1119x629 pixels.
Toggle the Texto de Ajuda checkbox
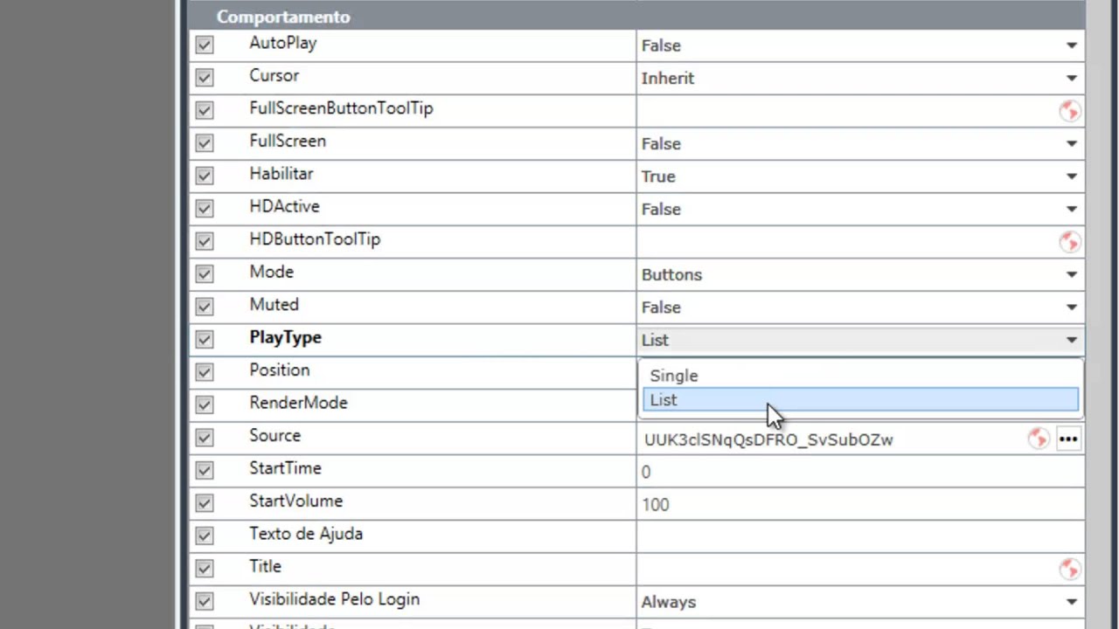point(205,536)
